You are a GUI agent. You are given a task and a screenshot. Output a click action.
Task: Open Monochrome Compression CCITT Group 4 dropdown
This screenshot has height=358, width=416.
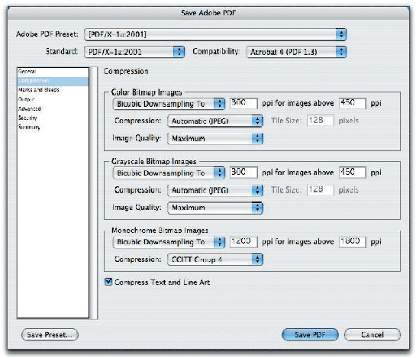coord(215,260)
